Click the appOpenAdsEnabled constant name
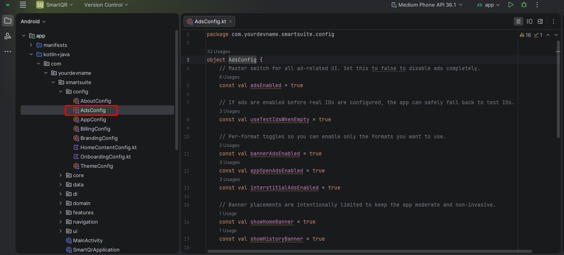564x255 pixels. (277, 171)
